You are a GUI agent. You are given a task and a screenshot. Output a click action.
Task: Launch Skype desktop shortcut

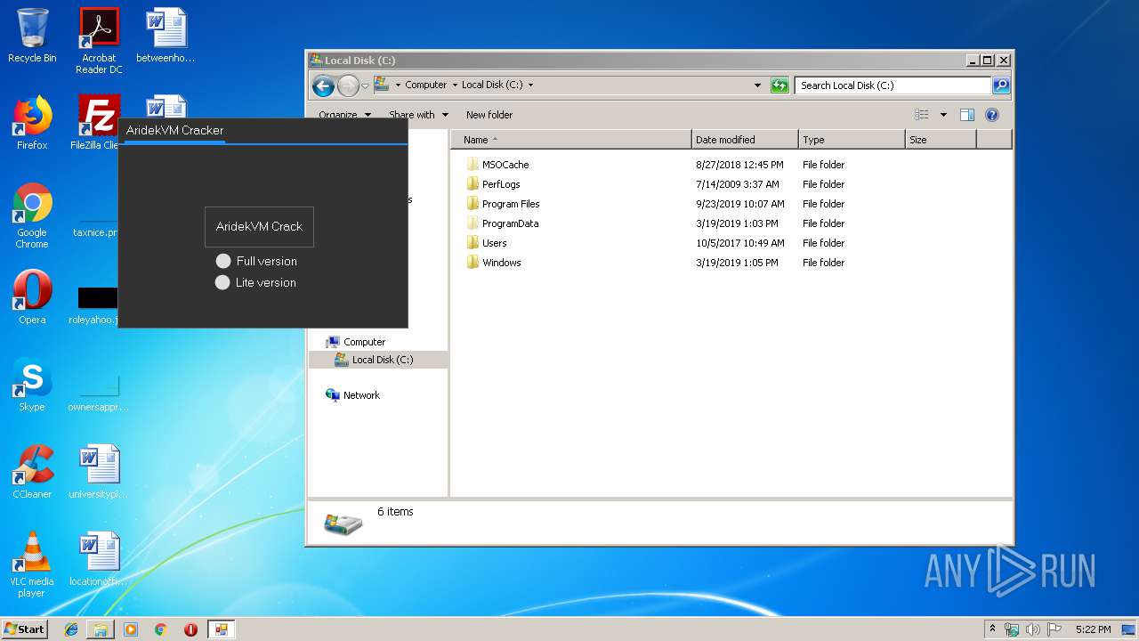pos(32,385)
